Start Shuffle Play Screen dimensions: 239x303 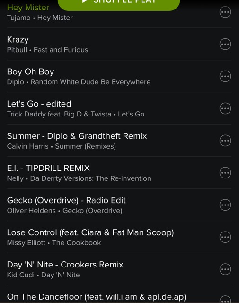point(119,4)
